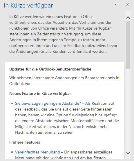The image size is (134, 161).
Task: Click the Neues Feature in Kürze verfügbar heading
Action: [40, 93]
